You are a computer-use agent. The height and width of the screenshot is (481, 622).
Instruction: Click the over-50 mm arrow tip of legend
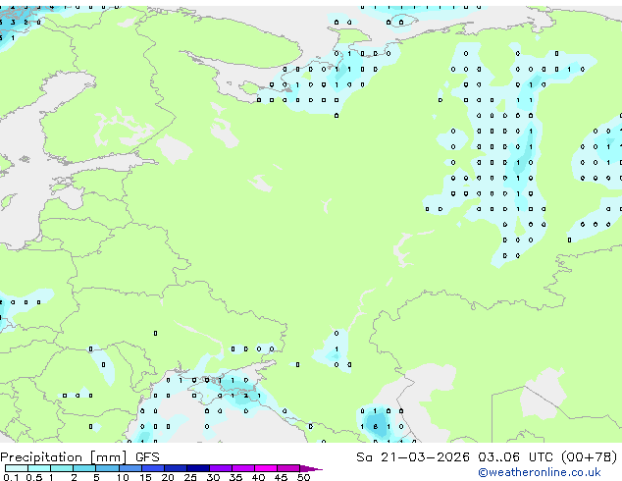[311, 469]
